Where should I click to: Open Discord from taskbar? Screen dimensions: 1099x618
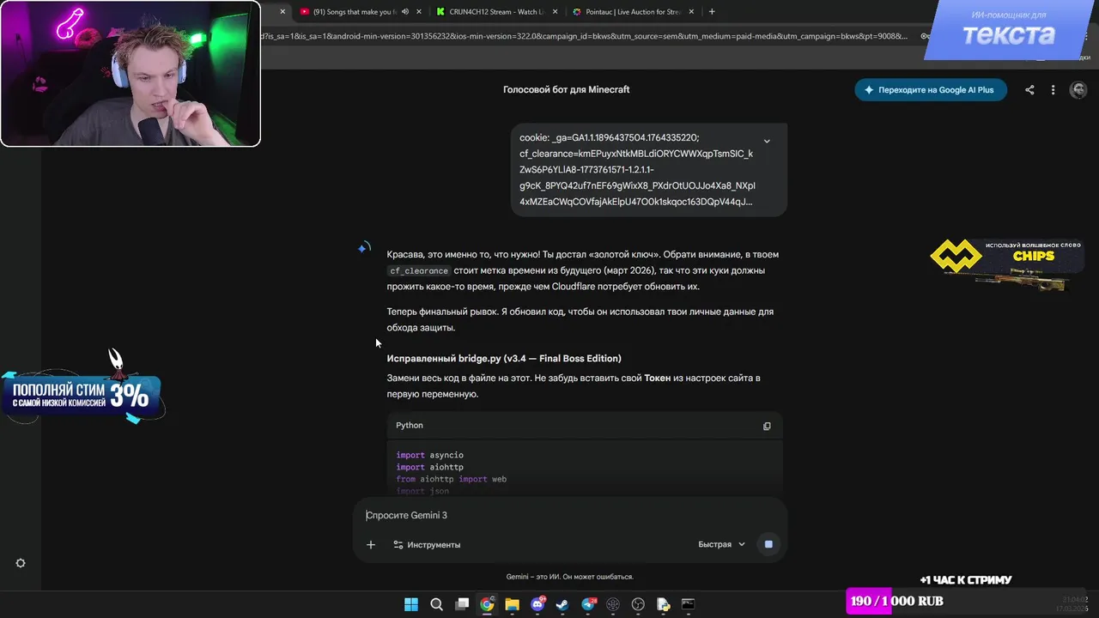[537, 604]
